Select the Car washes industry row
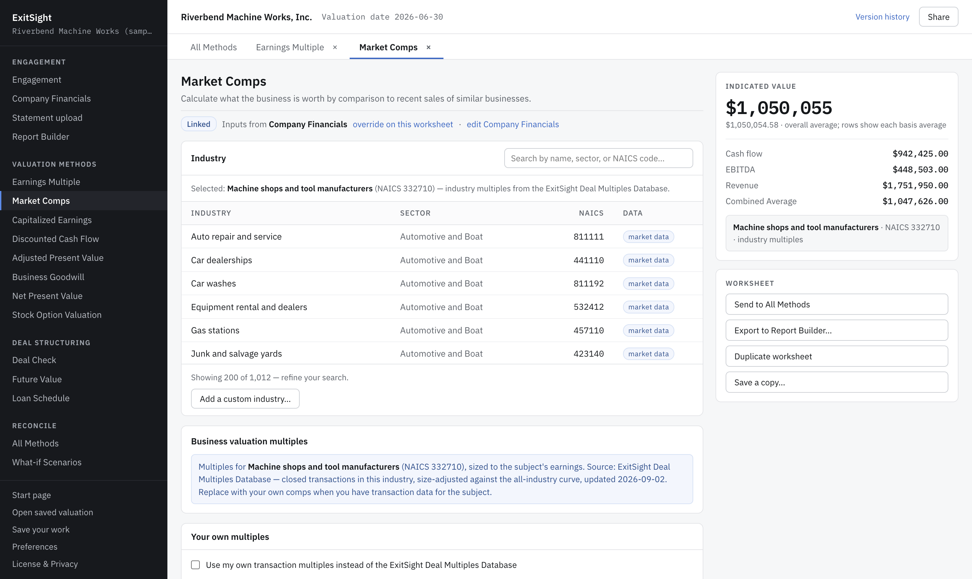This screenshot has height=579, width=972. 442,284
